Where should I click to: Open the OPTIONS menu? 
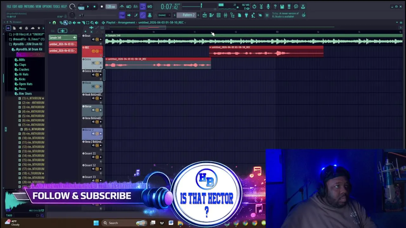47,6
